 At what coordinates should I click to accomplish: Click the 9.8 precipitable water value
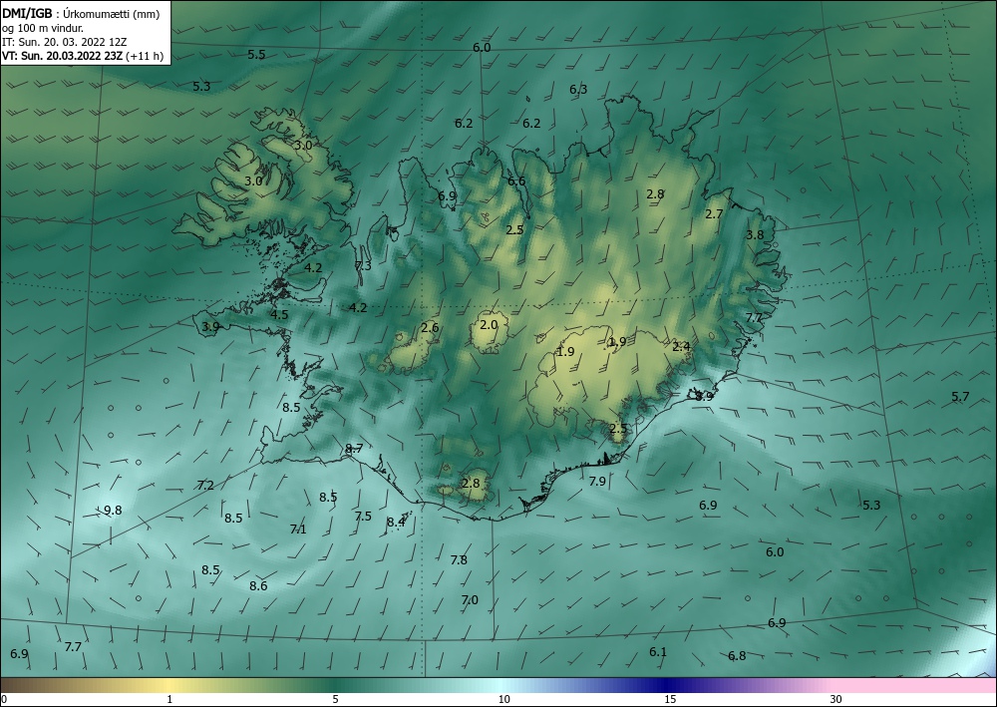coord(113,510)
